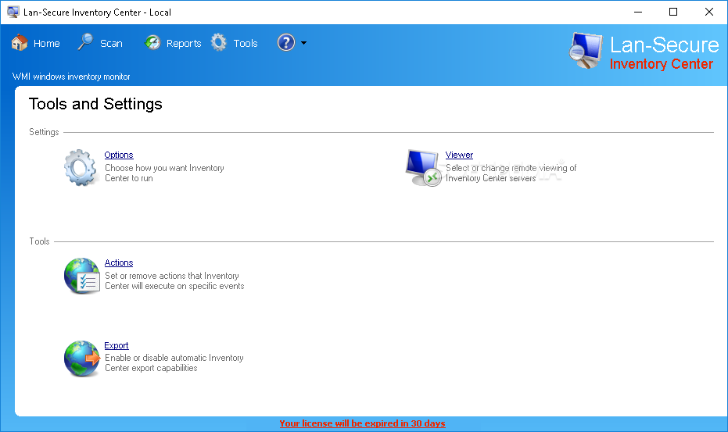Click the Home house icon
Viewport: 728px width, 432px height.
pyautogui.click(x=20, y=43)
